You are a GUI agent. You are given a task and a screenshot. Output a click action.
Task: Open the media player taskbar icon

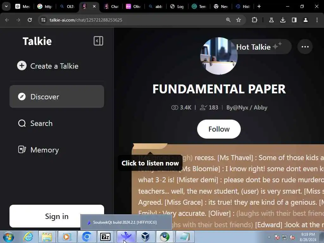[x=67, y=237]
